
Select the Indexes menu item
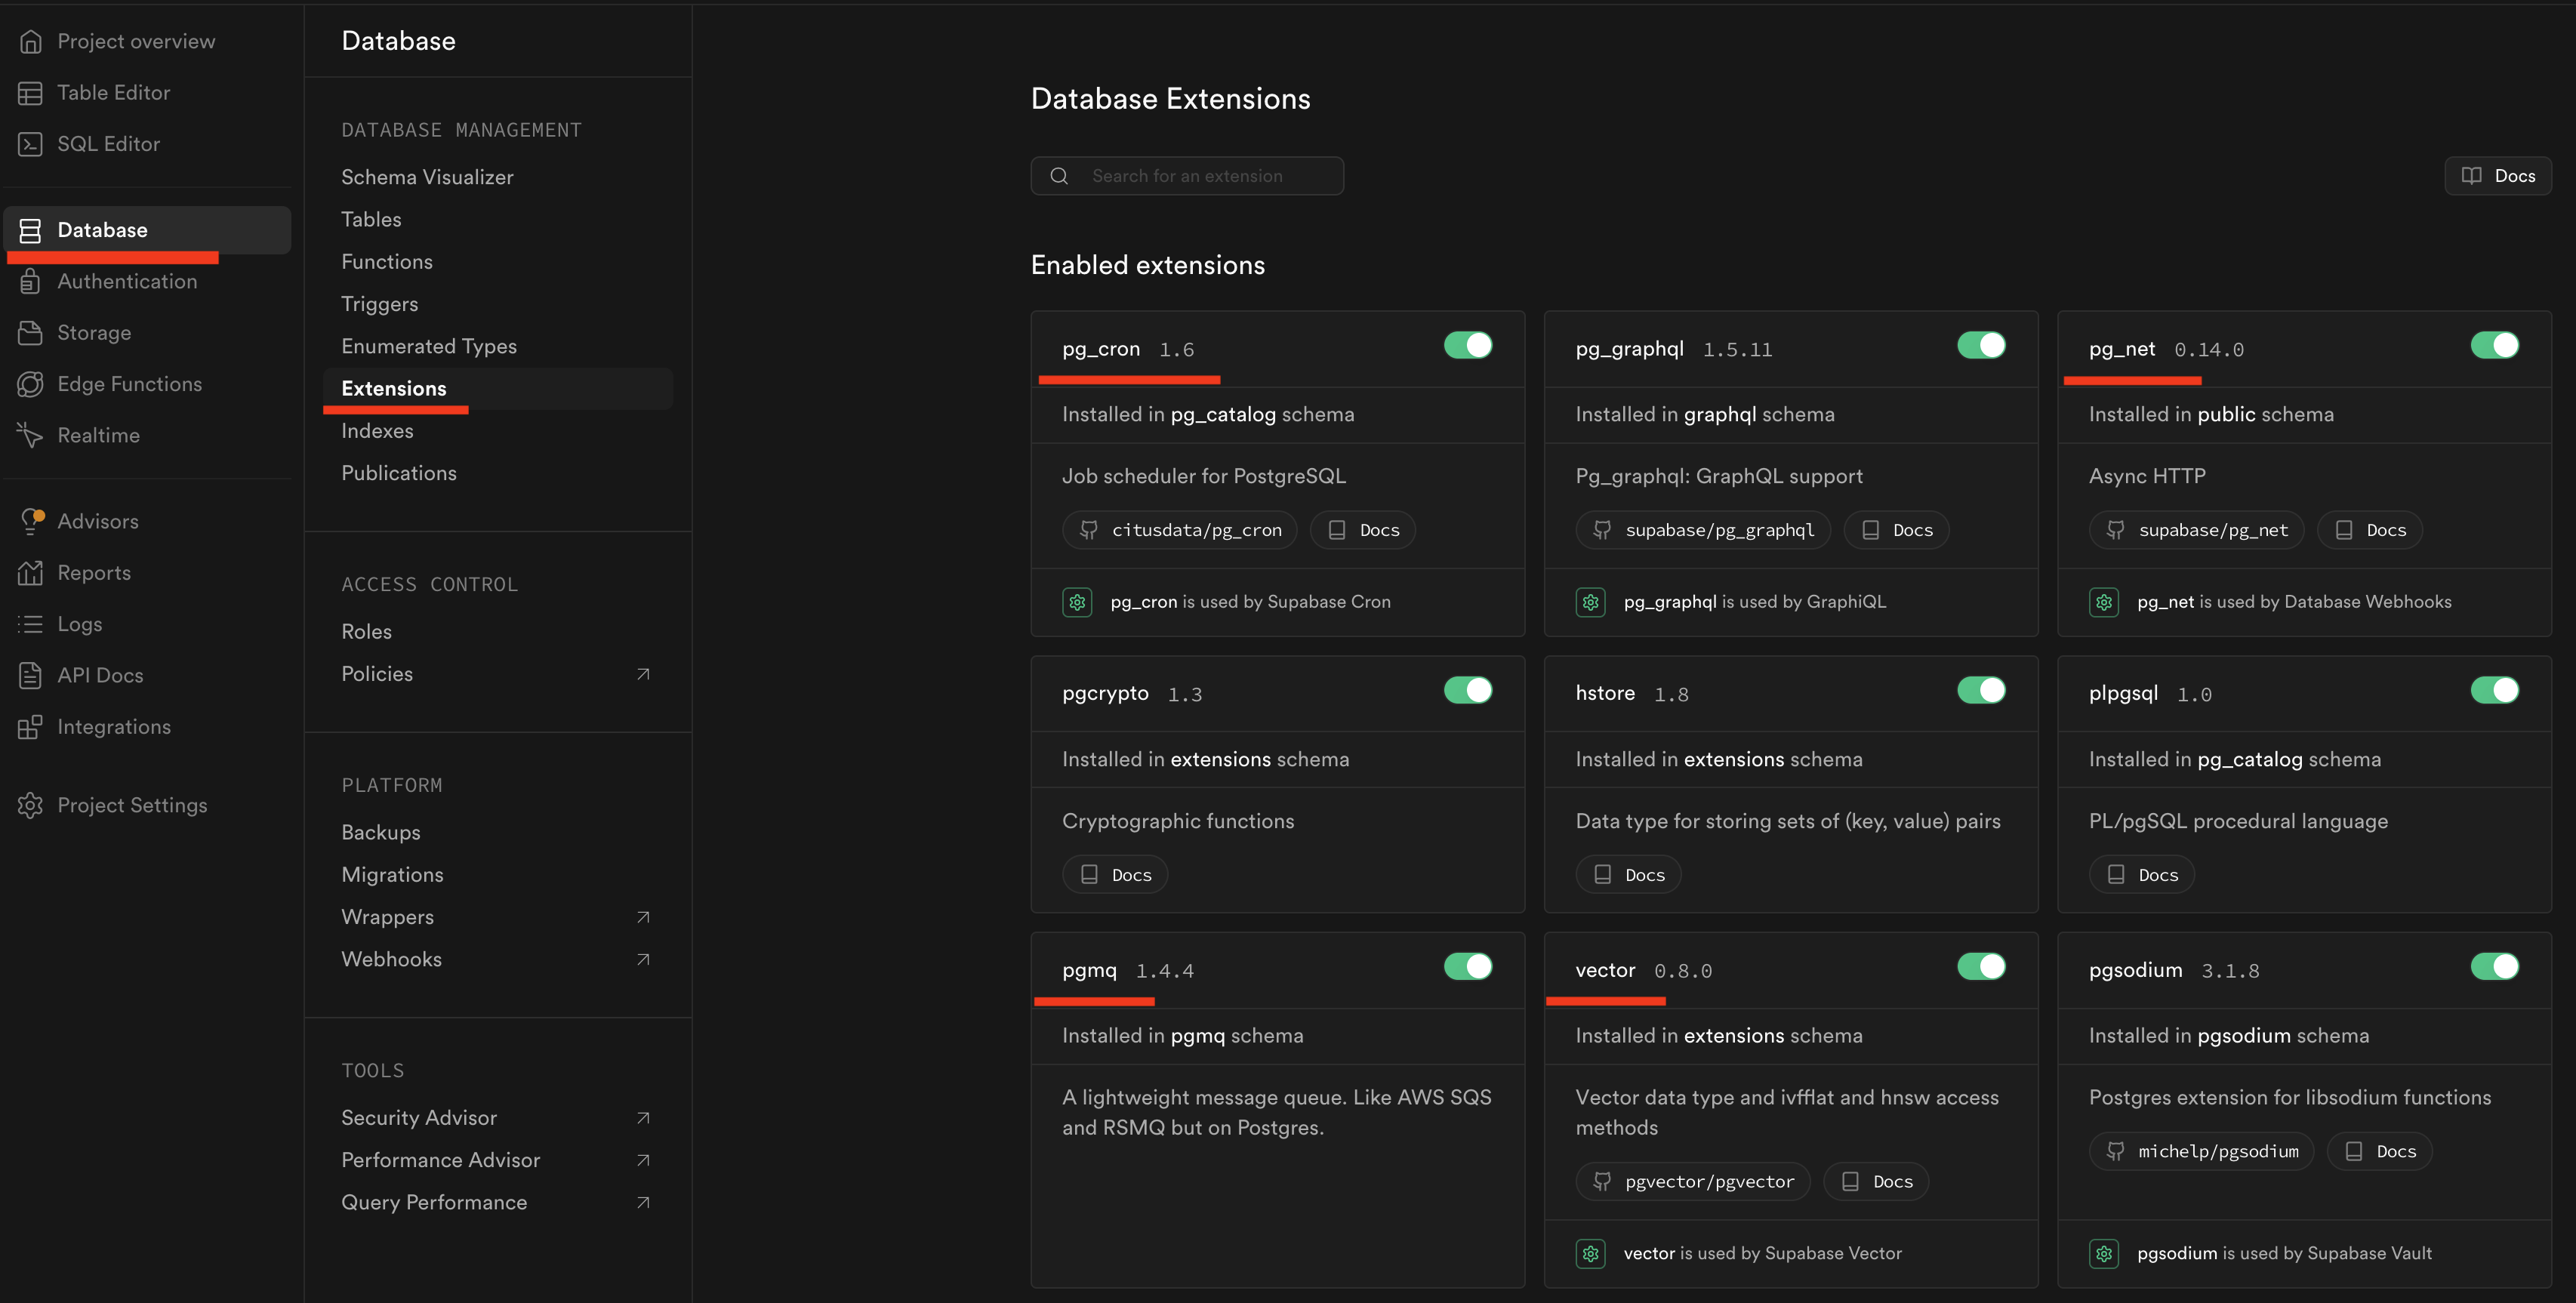(377, 431)
